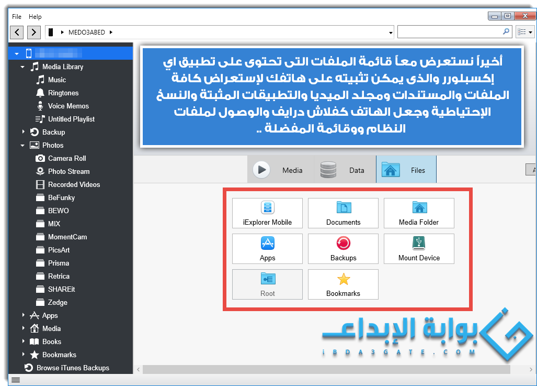Switch to the Data tab
The height and width of the screenshot is (386, 537).
click(x=345, y=170)
